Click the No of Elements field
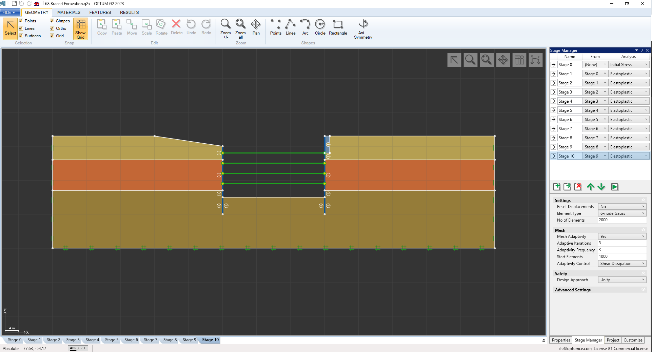The image size is (652, 352). click(x=622, y=220)
